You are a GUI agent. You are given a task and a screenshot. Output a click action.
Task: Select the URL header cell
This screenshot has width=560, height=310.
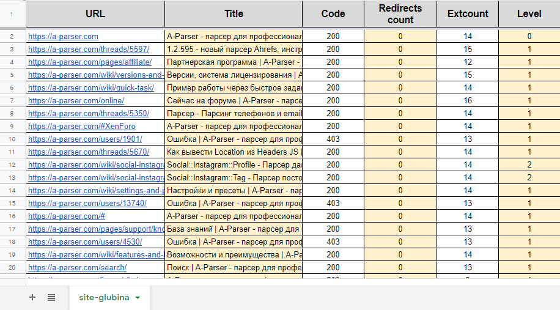pos(95,14)
